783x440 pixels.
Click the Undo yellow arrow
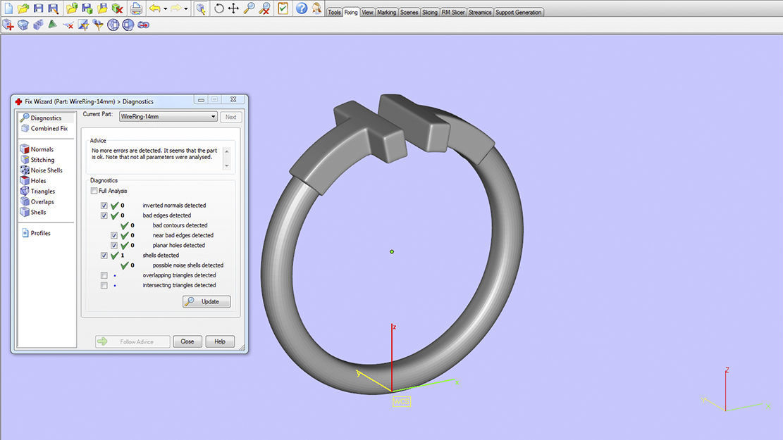[x=154, y=8]
